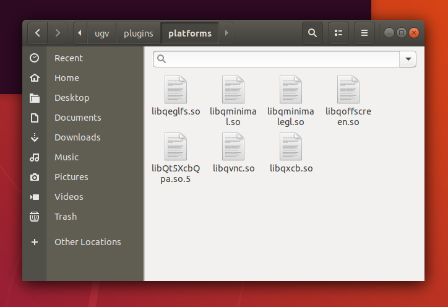448x307 pixels.
Task: Click the Music note icon in sidebar
Action: [34, 157]
